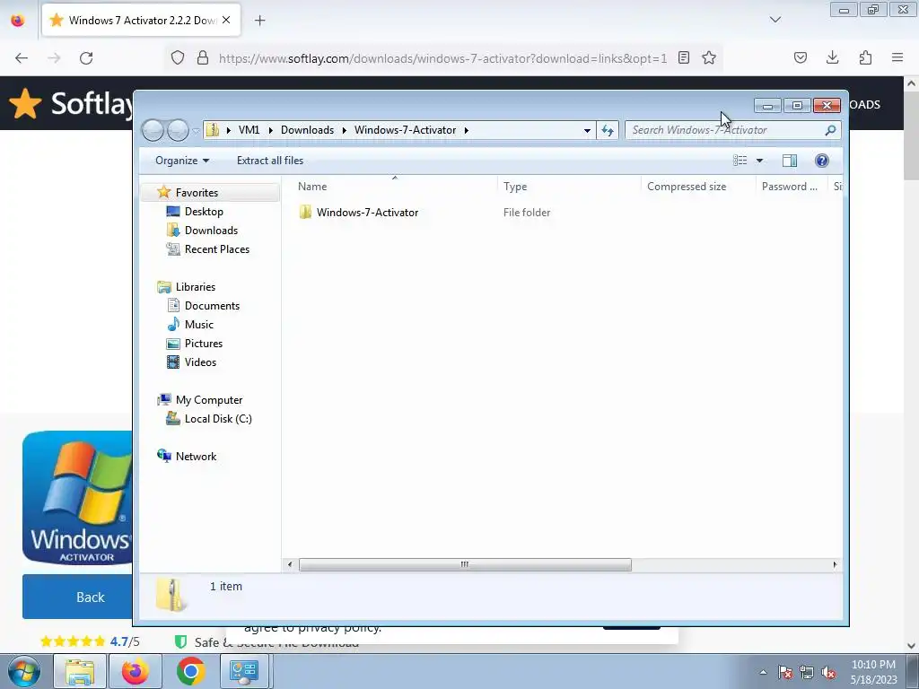Close the Windows 7 Activator tab
919x689 pixels.
click(x=226, y=20)
